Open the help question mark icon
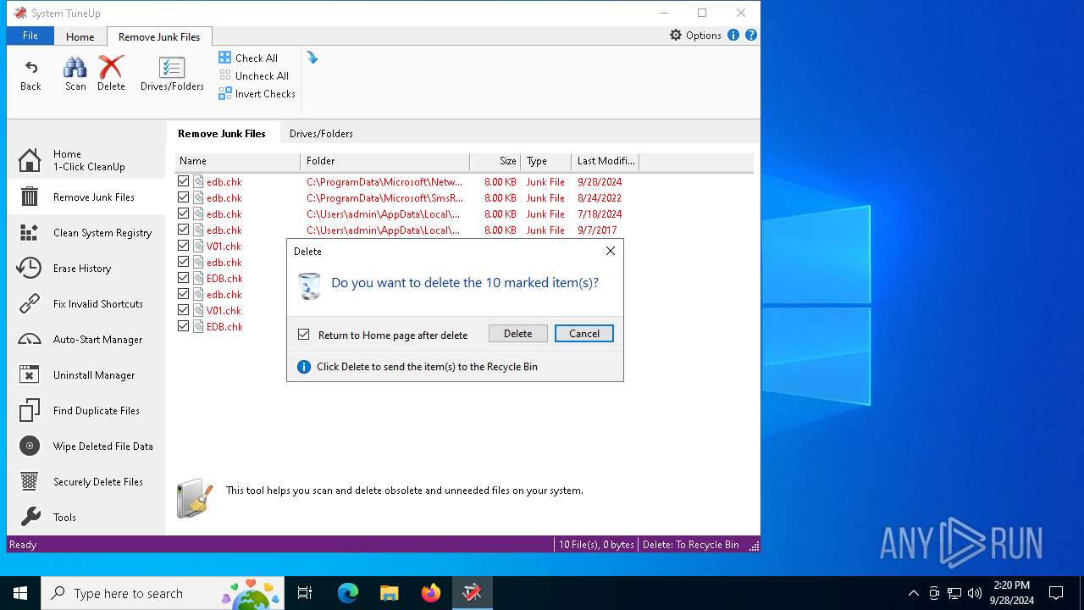 [x=751, y=35]
